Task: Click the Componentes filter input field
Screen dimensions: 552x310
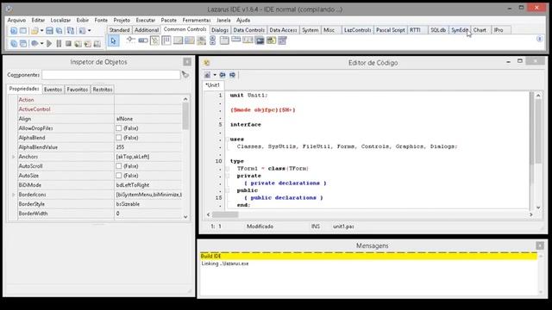Action: [111, 75]
